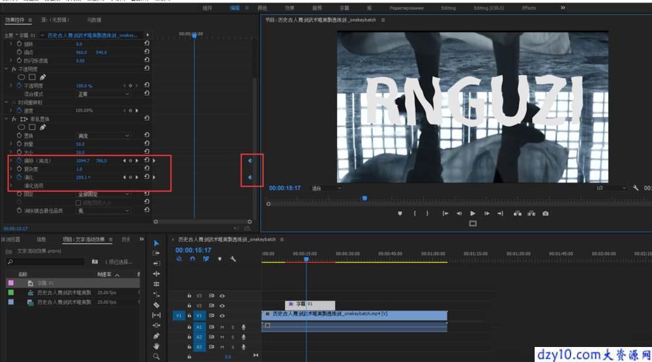The height and width of the screenshot is (362, 652).
Task: Expand Evolution Options (演化选项) row
Action: pos(11,186)
